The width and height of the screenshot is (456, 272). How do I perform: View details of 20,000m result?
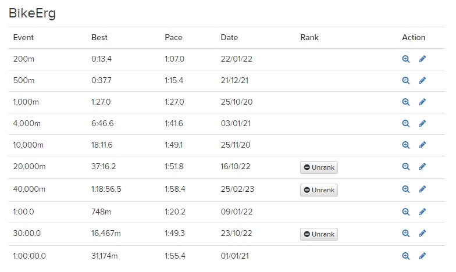(406, 166)
